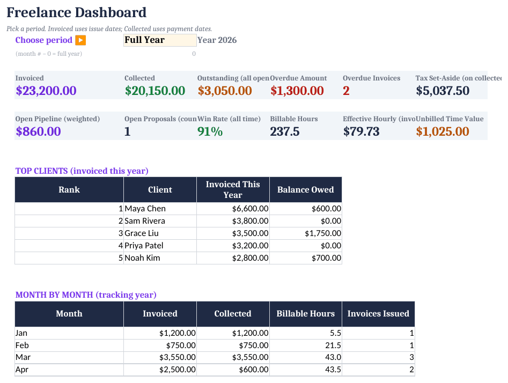Click the Client column header

(x=160, y=189)
